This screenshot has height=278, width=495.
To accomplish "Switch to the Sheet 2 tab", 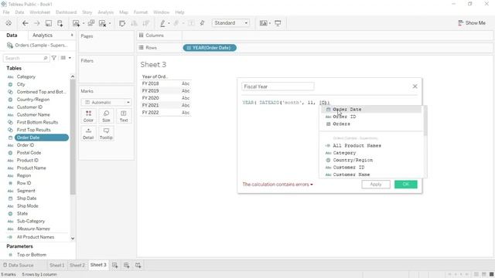I will pyautogui.click(x=77, y=265).
